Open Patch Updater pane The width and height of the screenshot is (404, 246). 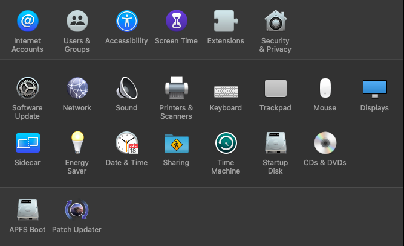click(x=77, y=210)
